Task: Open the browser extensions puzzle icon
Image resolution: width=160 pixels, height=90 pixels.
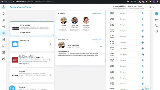Action: pos(150,2)
